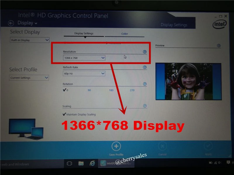234x175 pixels.
Task: Open help icon next to Resolution
Action: click(144, 52)
